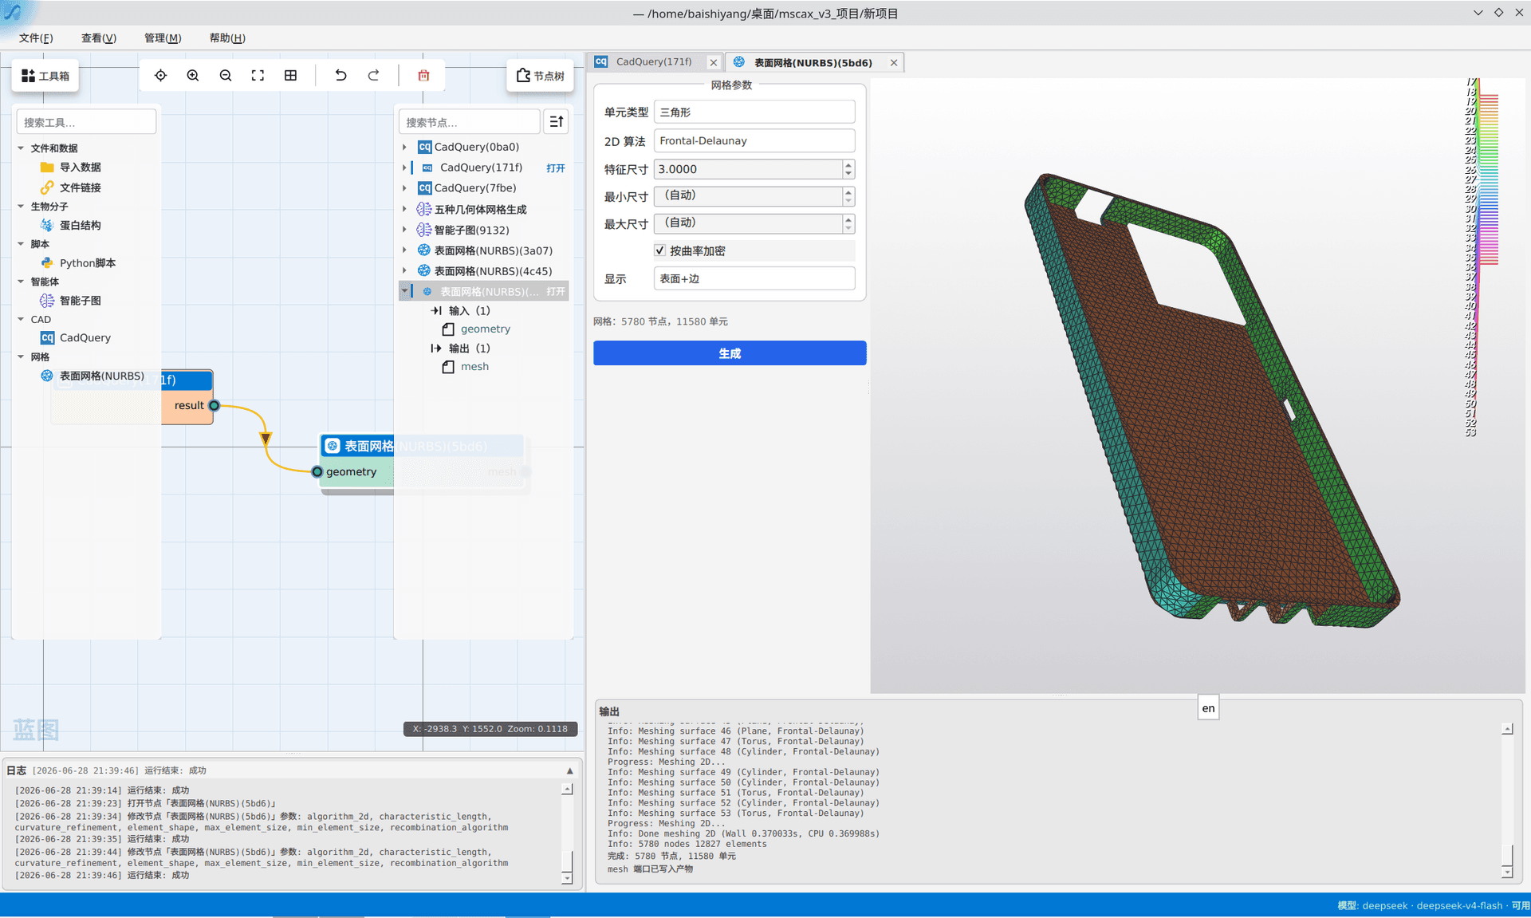Click the redo arrow icon
Viewport: 1531px width, 918px height.
[x=373, y=75]
